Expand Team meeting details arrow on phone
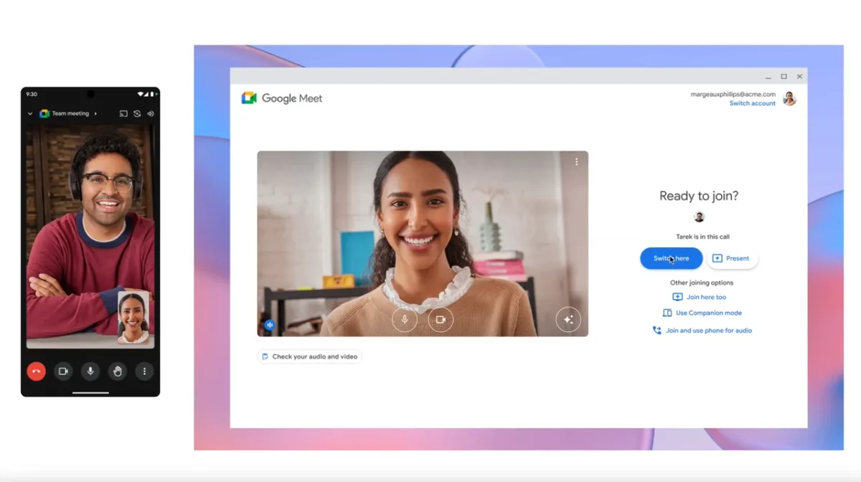Viewport: 861px width, 482px height. [95, 113]
